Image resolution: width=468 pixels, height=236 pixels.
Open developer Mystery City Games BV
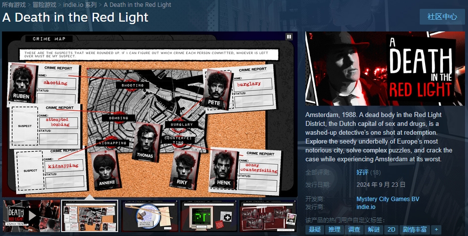(x=388, y=199)
